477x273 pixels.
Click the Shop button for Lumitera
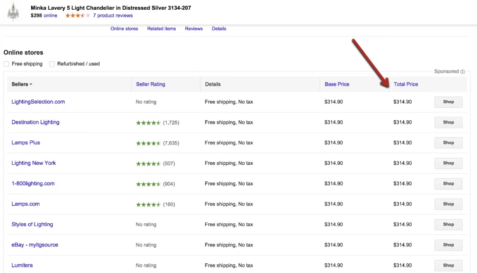tap(448, 265)
